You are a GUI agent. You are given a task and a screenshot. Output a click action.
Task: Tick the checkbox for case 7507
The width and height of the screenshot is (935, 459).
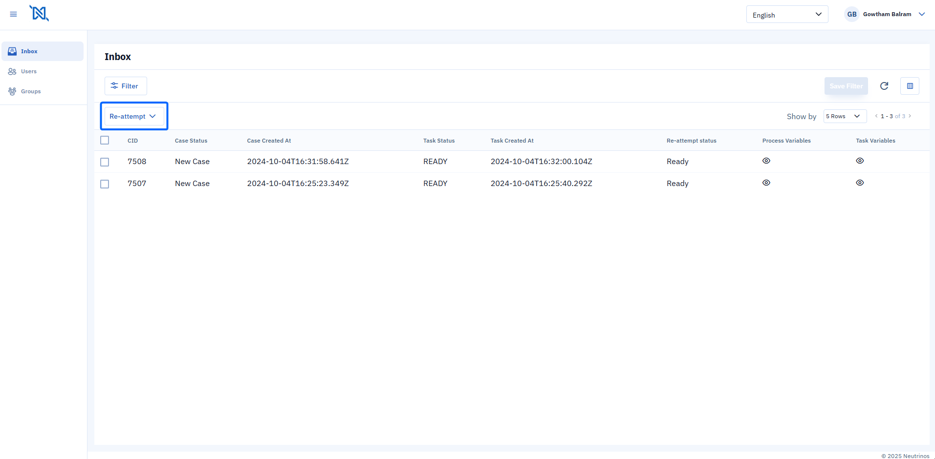(105, 184)
